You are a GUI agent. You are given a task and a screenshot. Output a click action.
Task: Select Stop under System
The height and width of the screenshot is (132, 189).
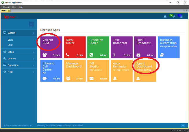tap(10, 45)
